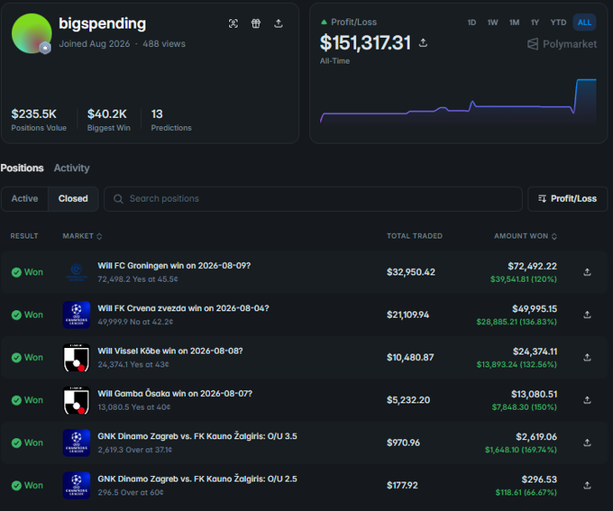Open Will FC Groningen win market

pos(174,266)
